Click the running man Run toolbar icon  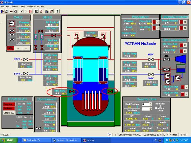tap(22, 11)
